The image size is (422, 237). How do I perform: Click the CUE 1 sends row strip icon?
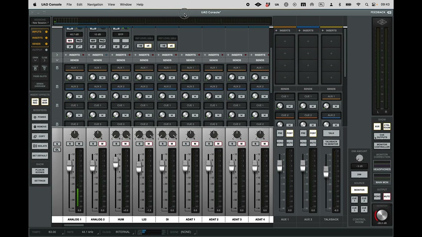point(57,105)
